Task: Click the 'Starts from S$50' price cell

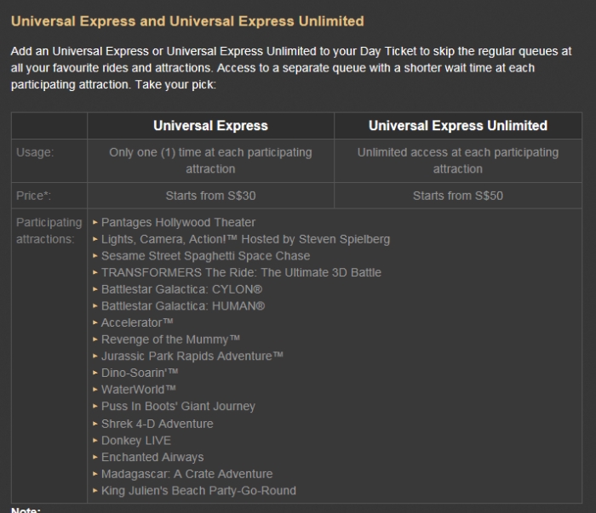Action: click(458, 196)
